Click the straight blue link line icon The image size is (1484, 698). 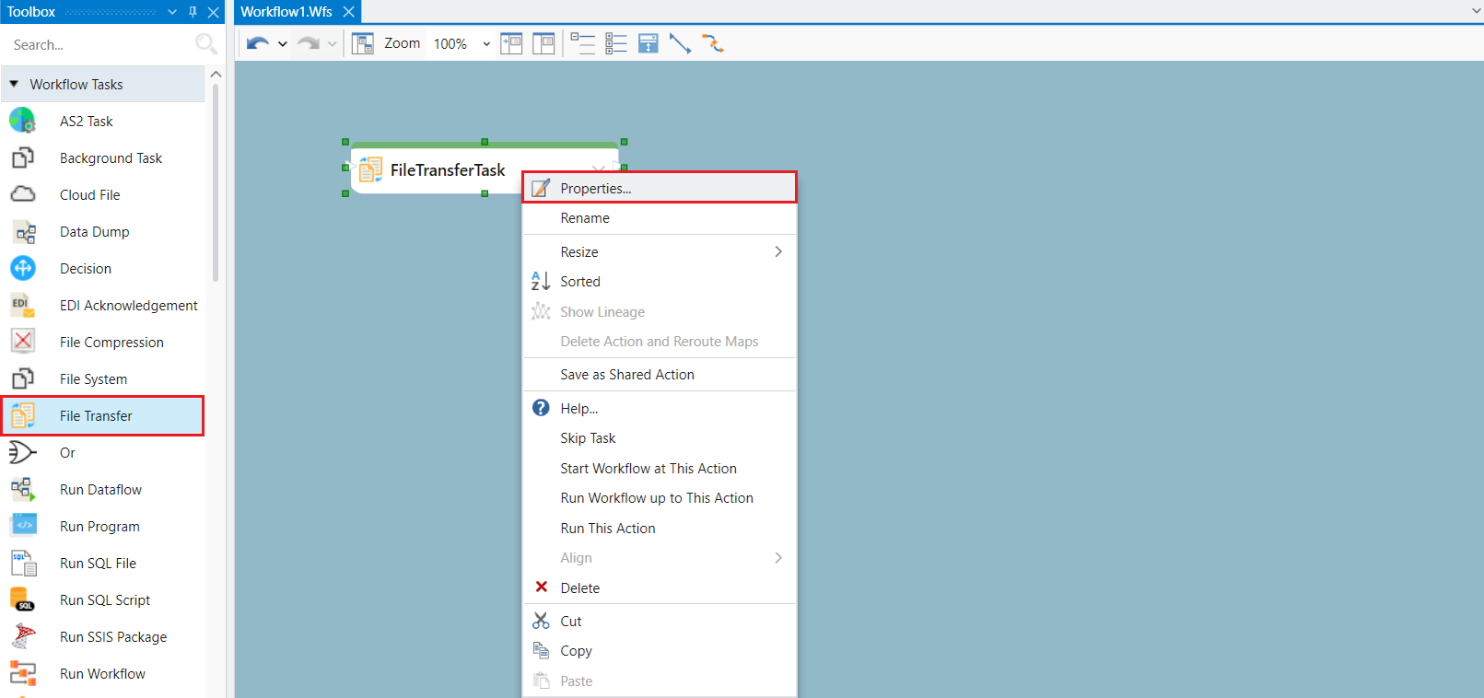pyautogui.click(x=680, y=43)
